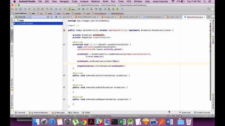Click the Find magnifier toolbar icon
Viewport: 225px width, 126px height.
tap(47, 9)
